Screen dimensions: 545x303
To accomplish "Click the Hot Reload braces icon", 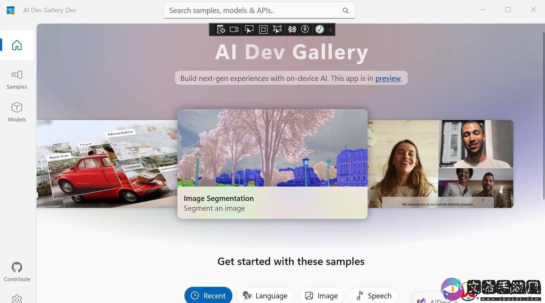I will point(292,30).
